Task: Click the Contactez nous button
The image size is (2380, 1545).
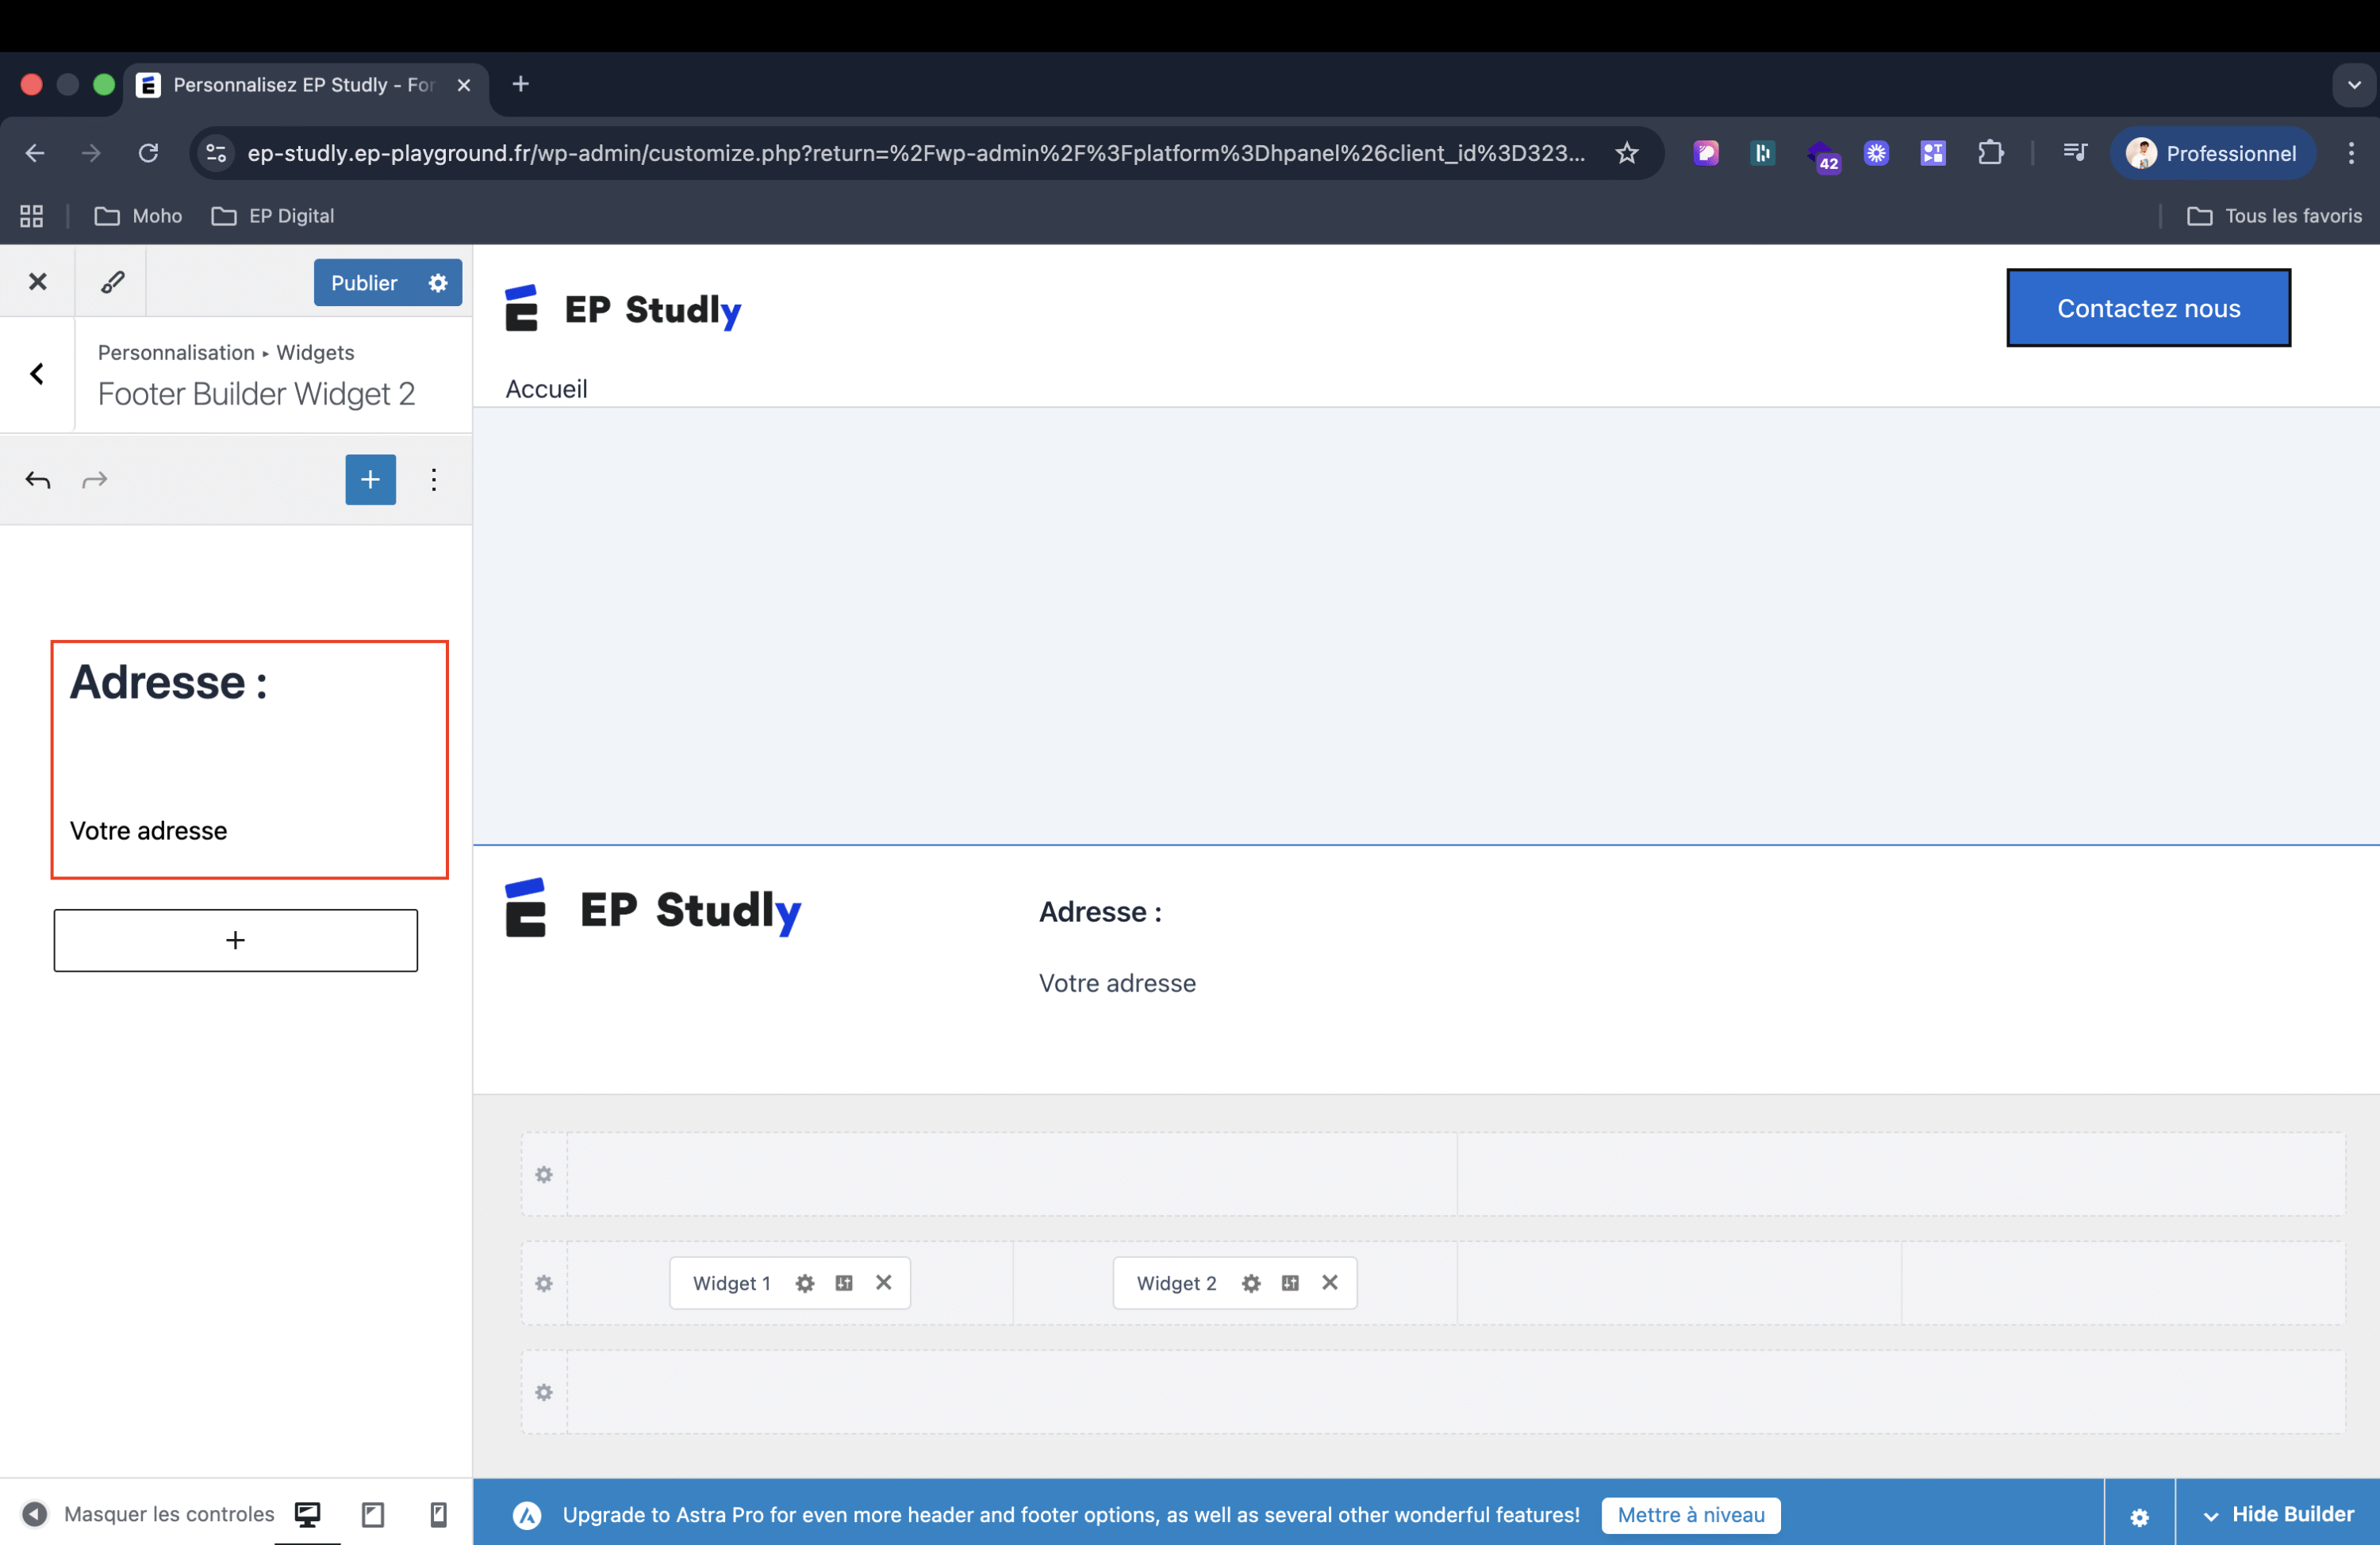Action: pos(2148,308)
